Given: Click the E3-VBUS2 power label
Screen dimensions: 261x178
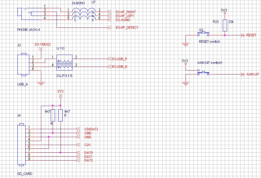Looking at the screenshot, I should 42,45.
